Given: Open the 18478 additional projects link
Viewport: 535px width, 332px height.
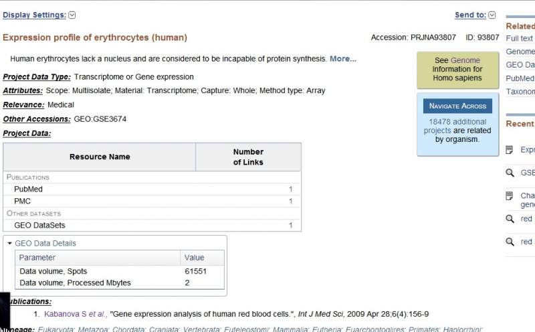Looking at the screenshot, I should tap(456, 126).
